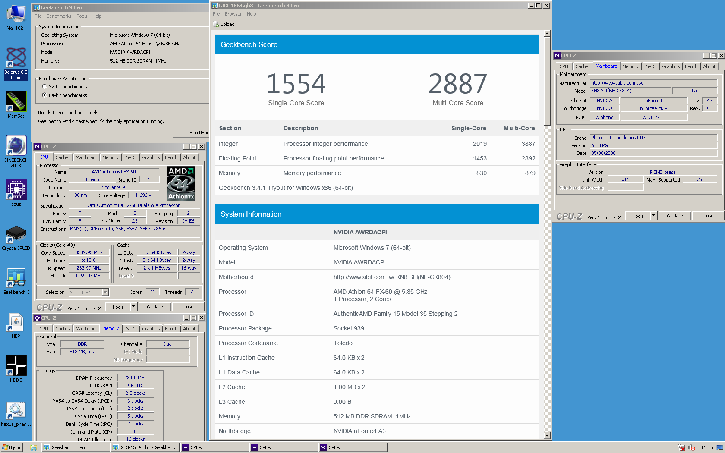Open the File menu in results window
Image resolution: width=725 pixels, height=453 pixels.
[x=216, y=14]
